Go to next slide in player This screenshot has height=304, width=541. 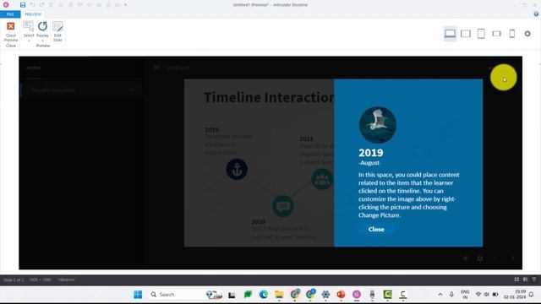(512, 258)
